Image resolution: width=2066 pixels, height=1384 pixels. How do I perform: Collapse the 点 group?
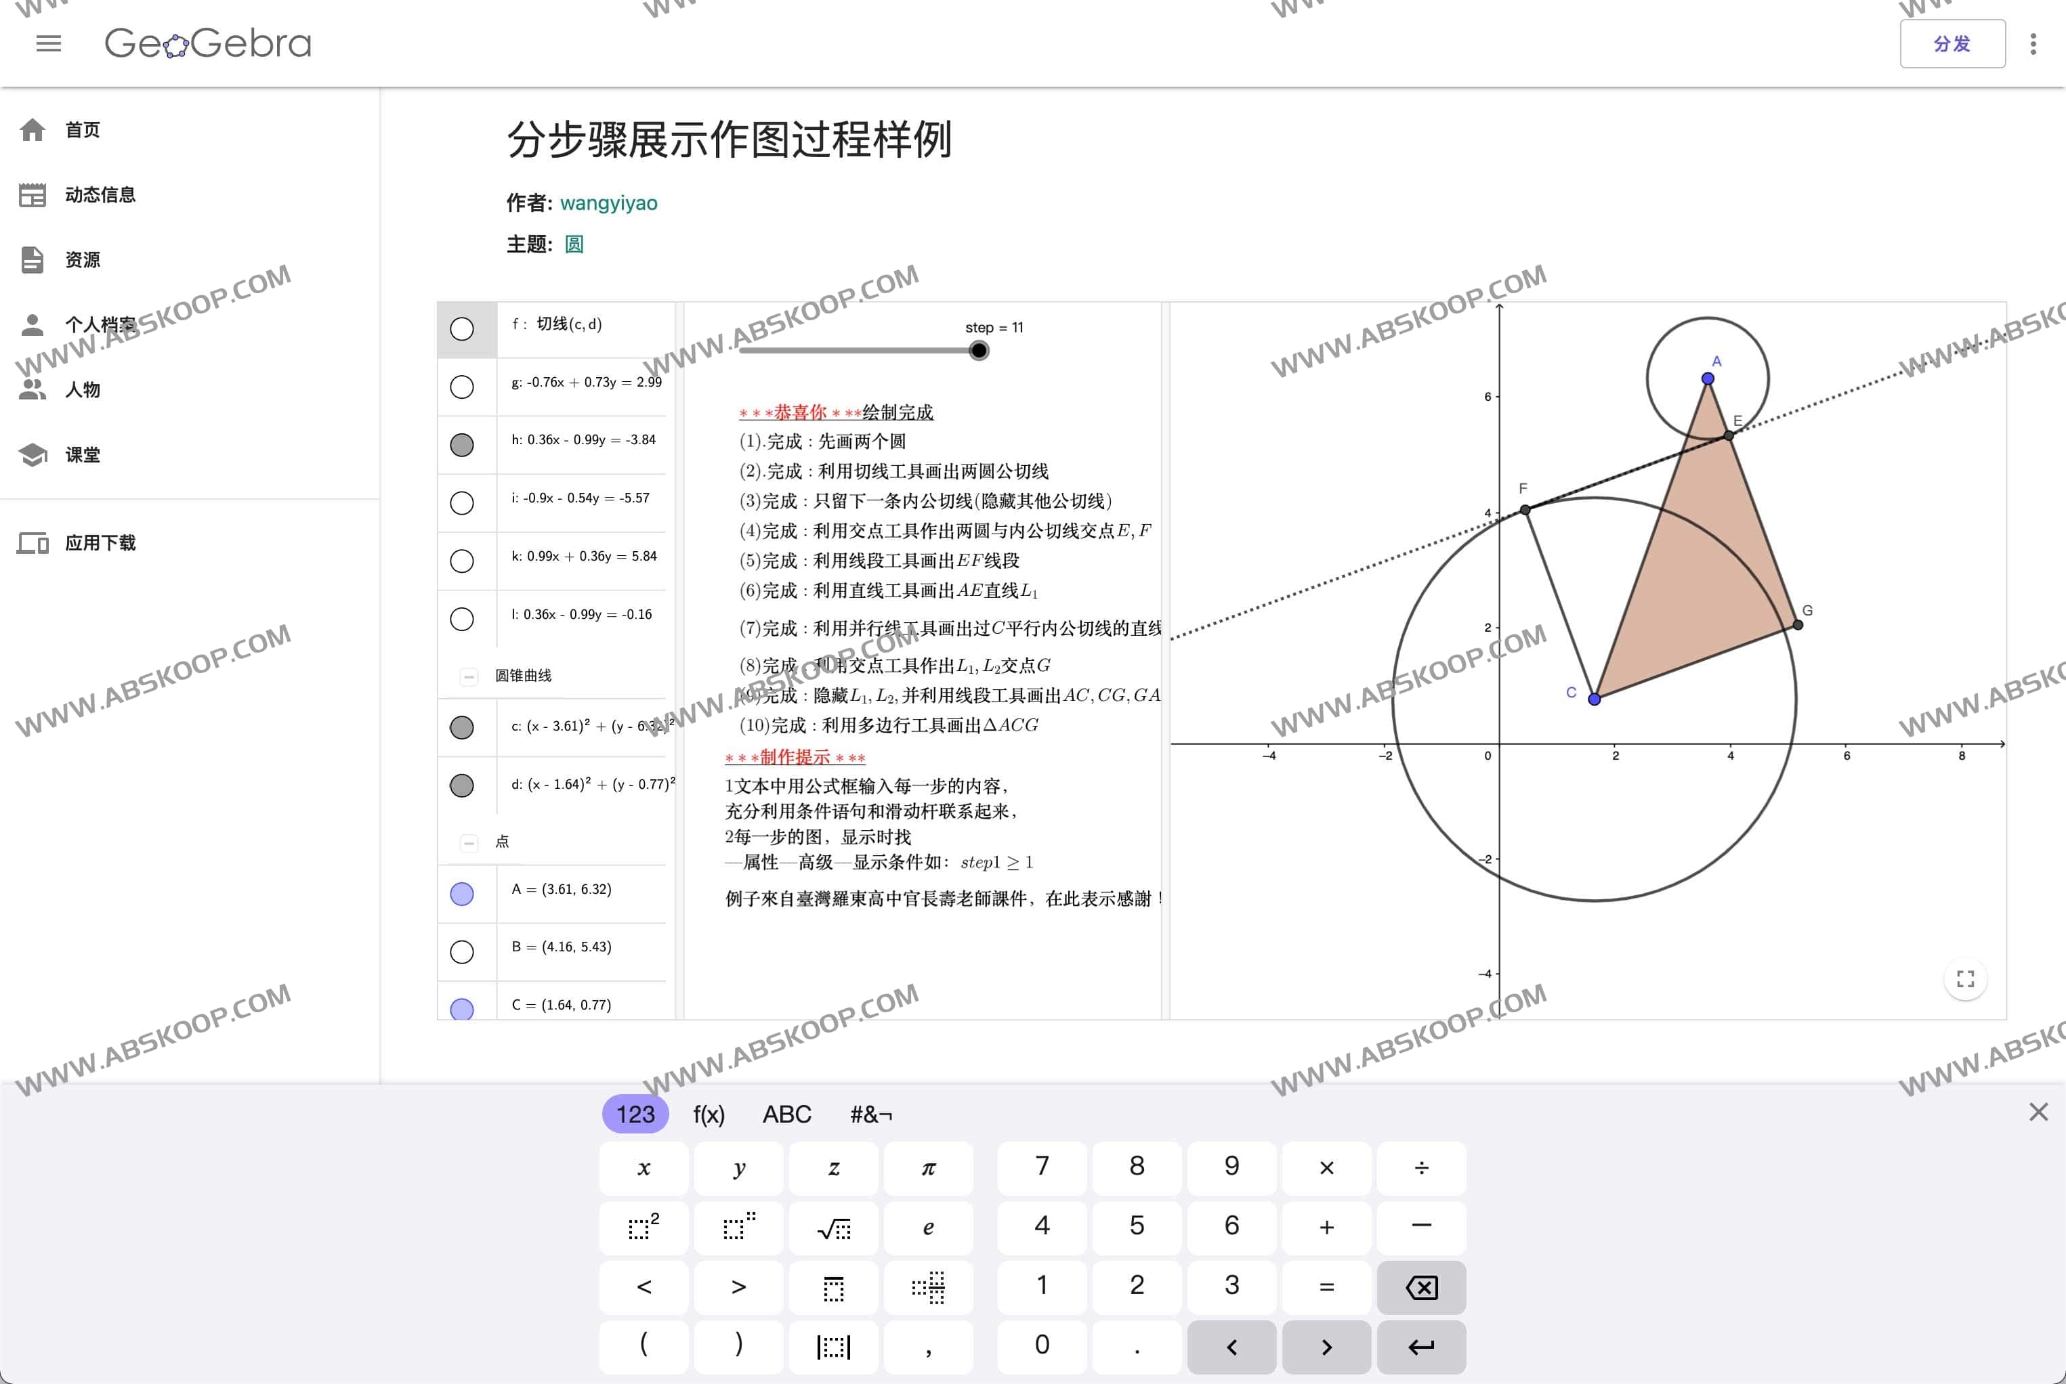tap(469, 843)
